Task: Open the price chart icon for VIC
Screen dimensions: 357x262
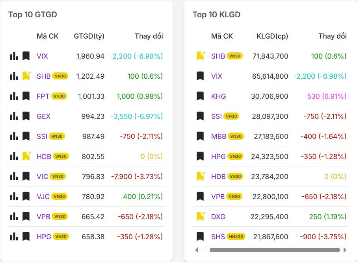Action: [14, 176]
